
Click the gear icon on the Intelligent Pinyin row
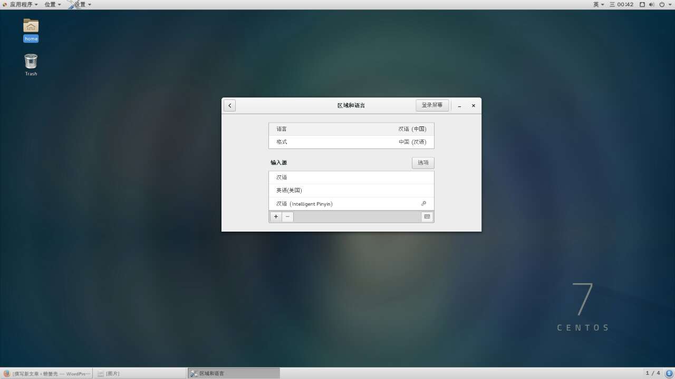pos(423,204)
